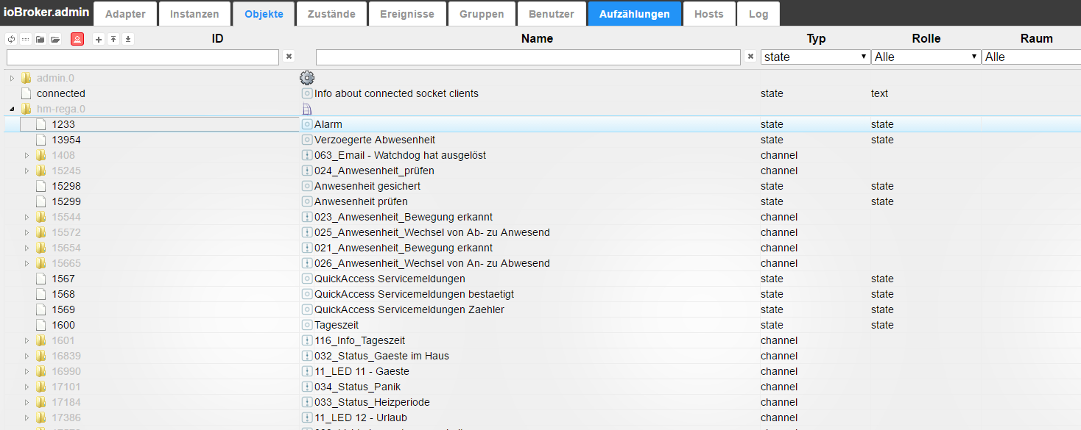This screenshot has width=1081, height=430.
Task: Click the add new object plus icon
Action: click(x=99, y=39)
